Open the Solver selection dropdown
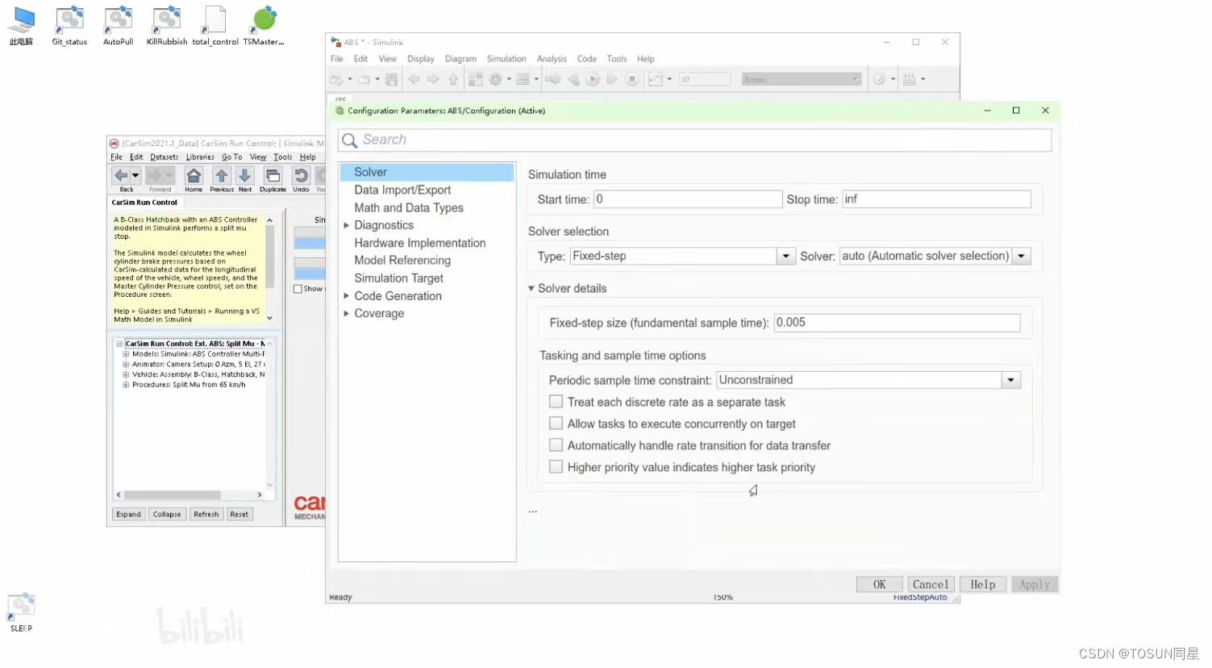This screenshot has width=1212, height=668. click(1022, 256)
